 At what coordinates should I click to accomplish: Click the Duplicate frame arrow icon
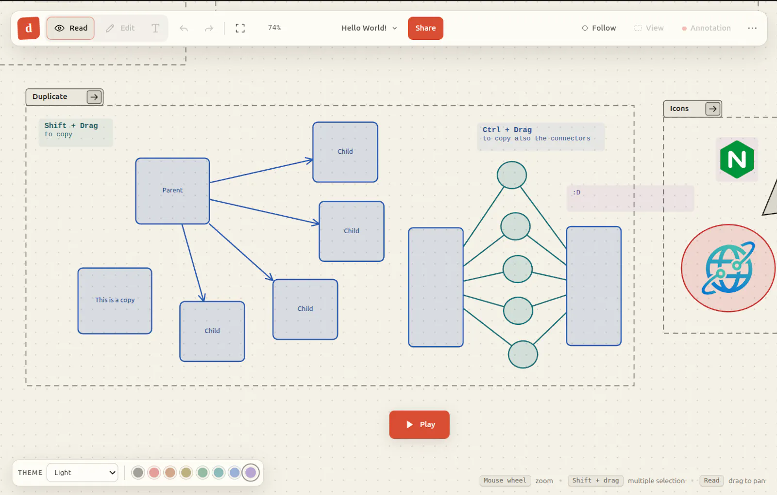[x=94, y=97]
